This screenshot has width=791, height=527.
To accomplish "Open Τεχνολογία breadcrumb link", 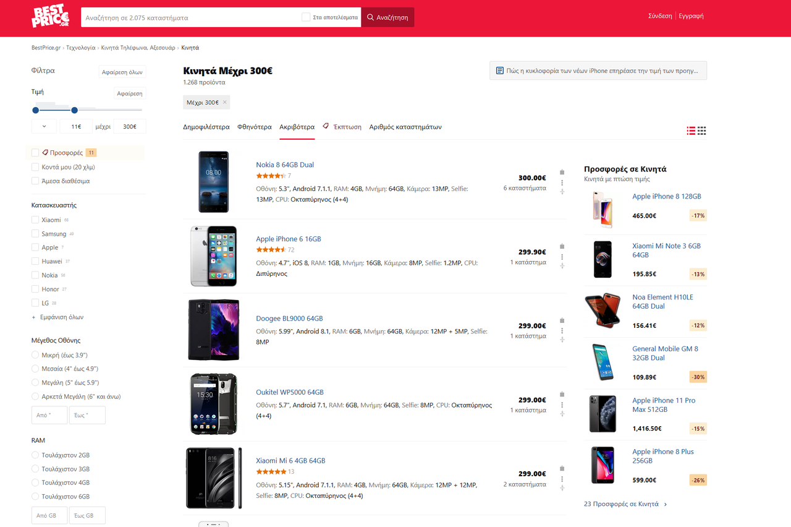I will (81, 48).
